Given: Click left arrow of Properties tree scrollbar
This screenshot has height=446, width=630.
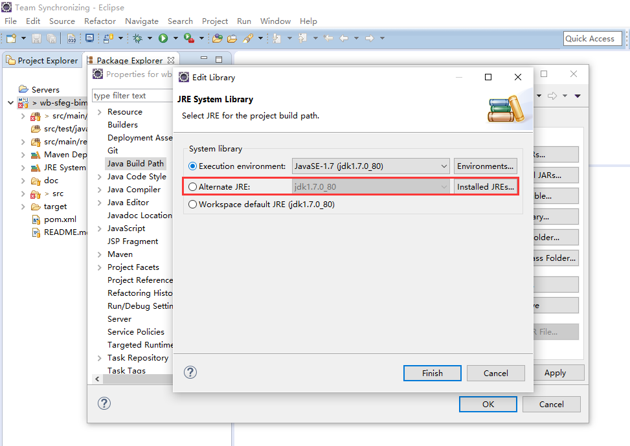Looking at the screenshot, I should [97, 379].
